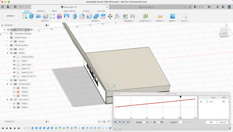Select the Insert image tool
The image size is (233, 132).
tap(172, 16)
